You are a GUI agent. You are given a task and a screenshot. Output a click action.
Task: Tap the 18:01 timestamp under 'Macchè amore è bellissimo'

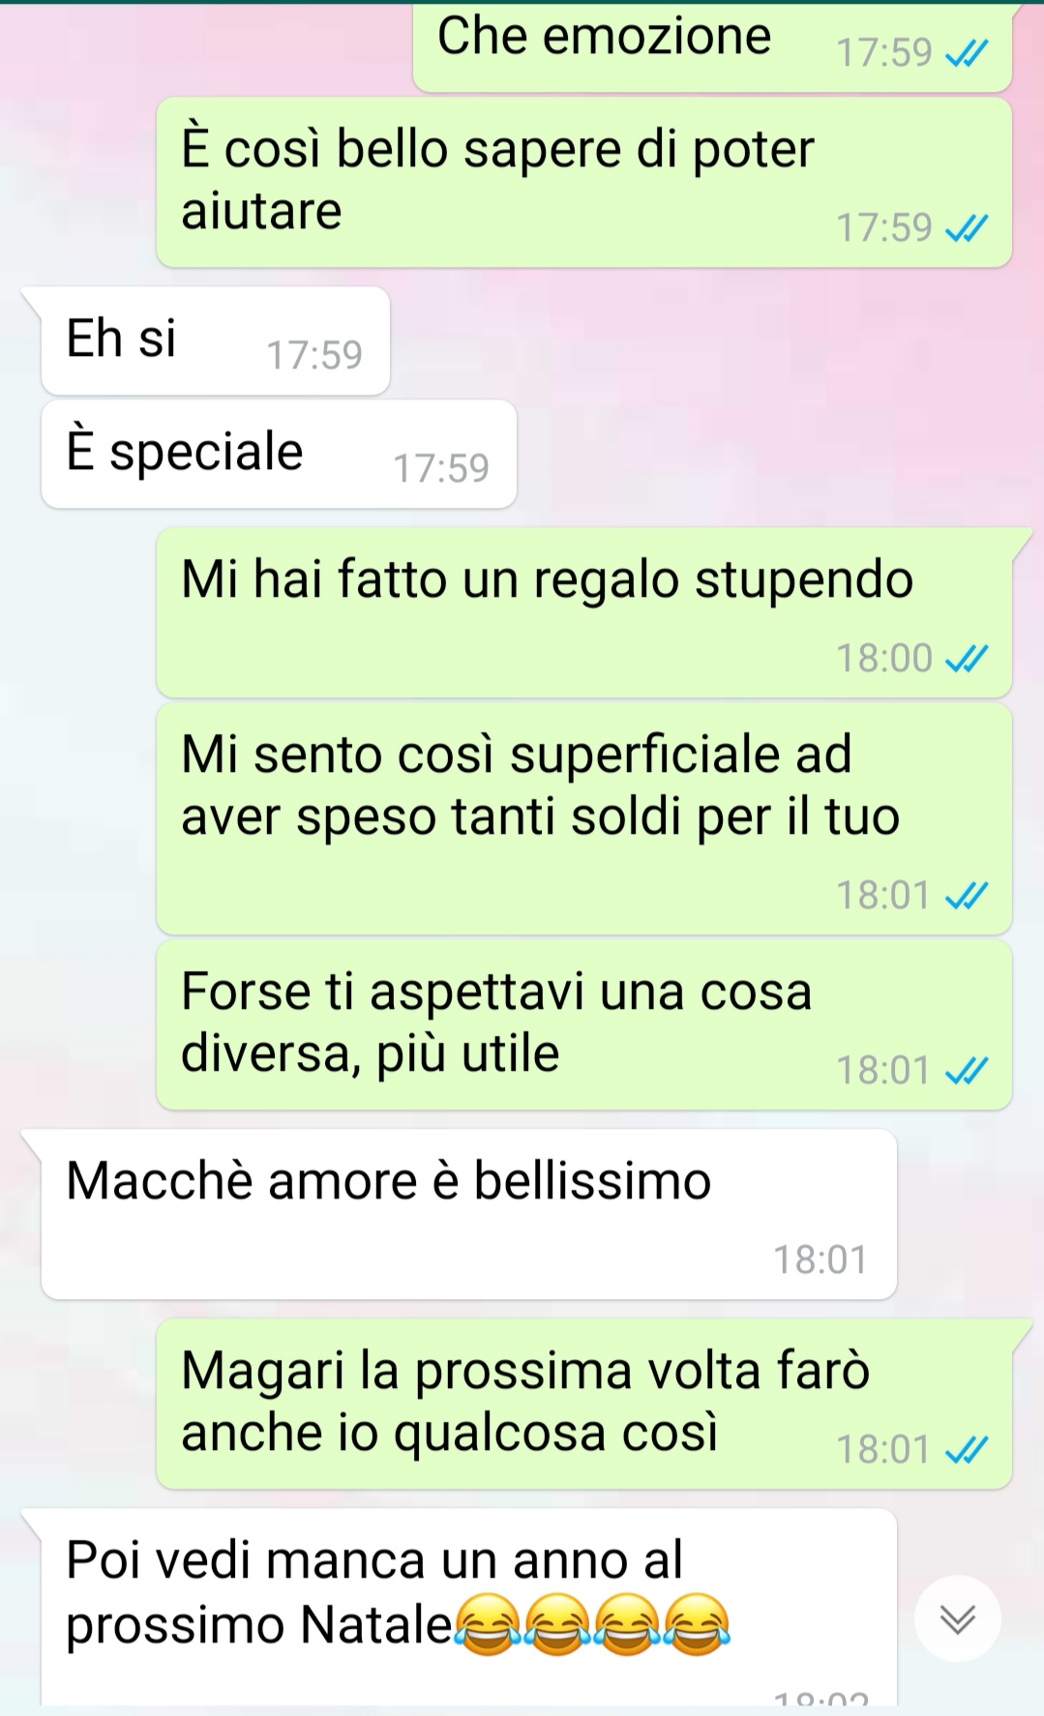[x=820, y=1260]
